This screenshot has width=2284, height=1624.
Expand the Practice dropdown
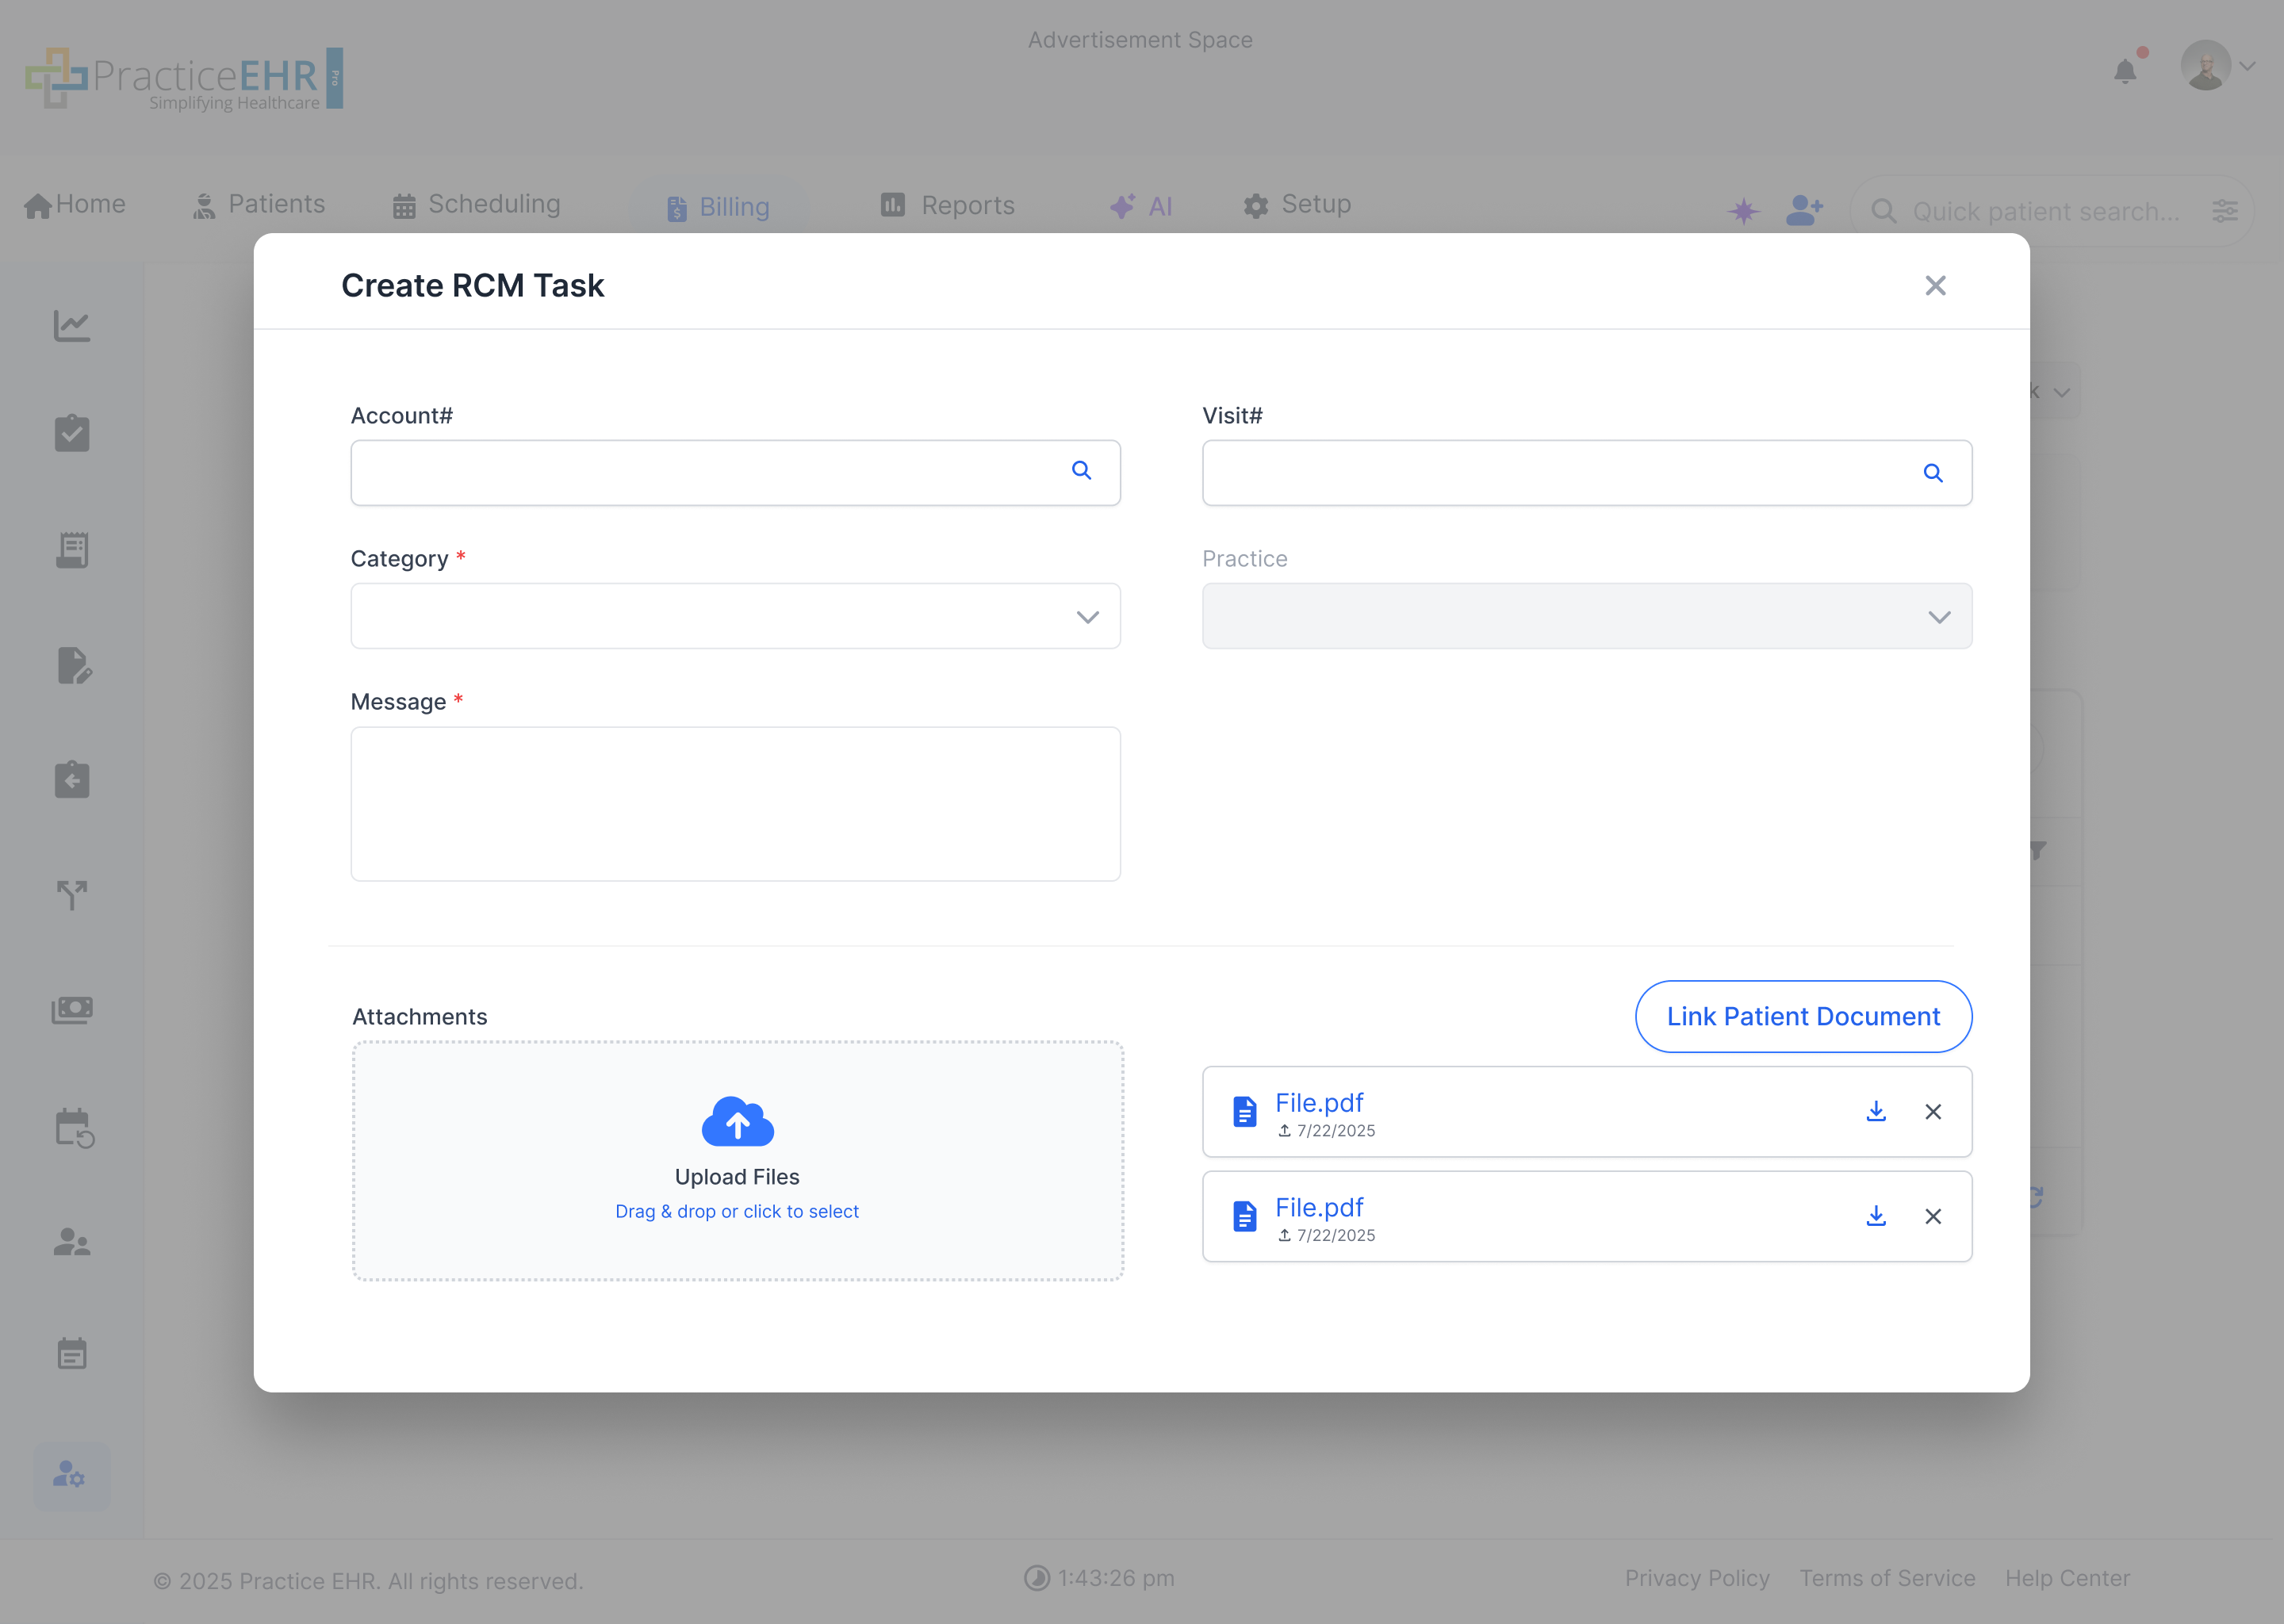pos(1938,617)
